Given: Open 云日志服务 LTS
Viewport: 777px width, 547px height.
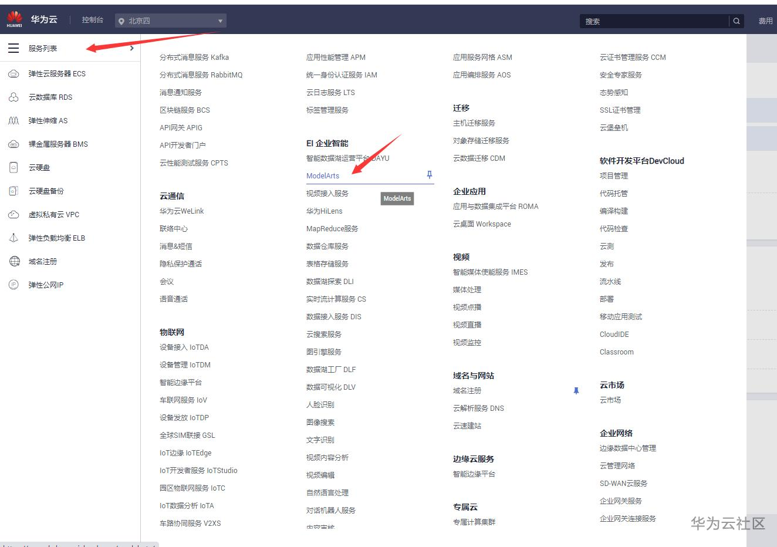Looking at the screenshot, I should (x=330, y=92).
